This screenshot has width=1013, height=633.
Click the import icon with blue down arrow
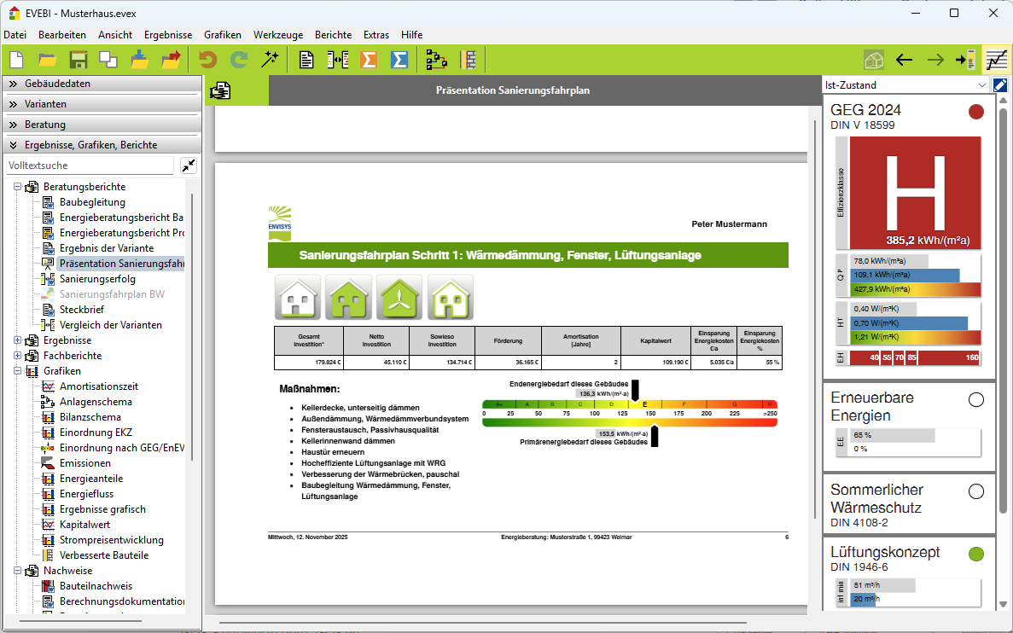click(x=140, y=60)
